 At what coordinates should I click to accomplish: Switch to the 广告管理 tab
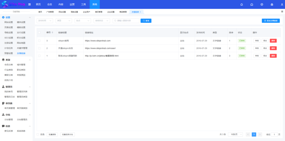pyautogui.click(x=50, y=12)
